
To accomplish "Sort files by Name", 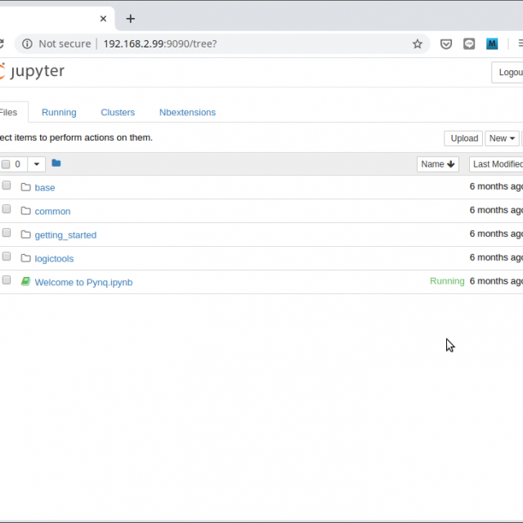I will click(x=437, y=164).
